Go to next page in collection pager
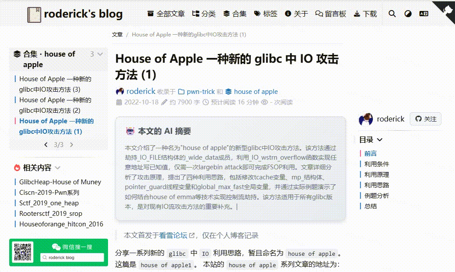Screen dimensions: 455x272 [72, 144]
